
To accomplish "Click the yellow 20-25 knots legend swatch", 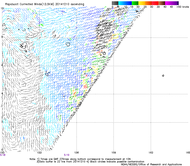I will [142, 3].
